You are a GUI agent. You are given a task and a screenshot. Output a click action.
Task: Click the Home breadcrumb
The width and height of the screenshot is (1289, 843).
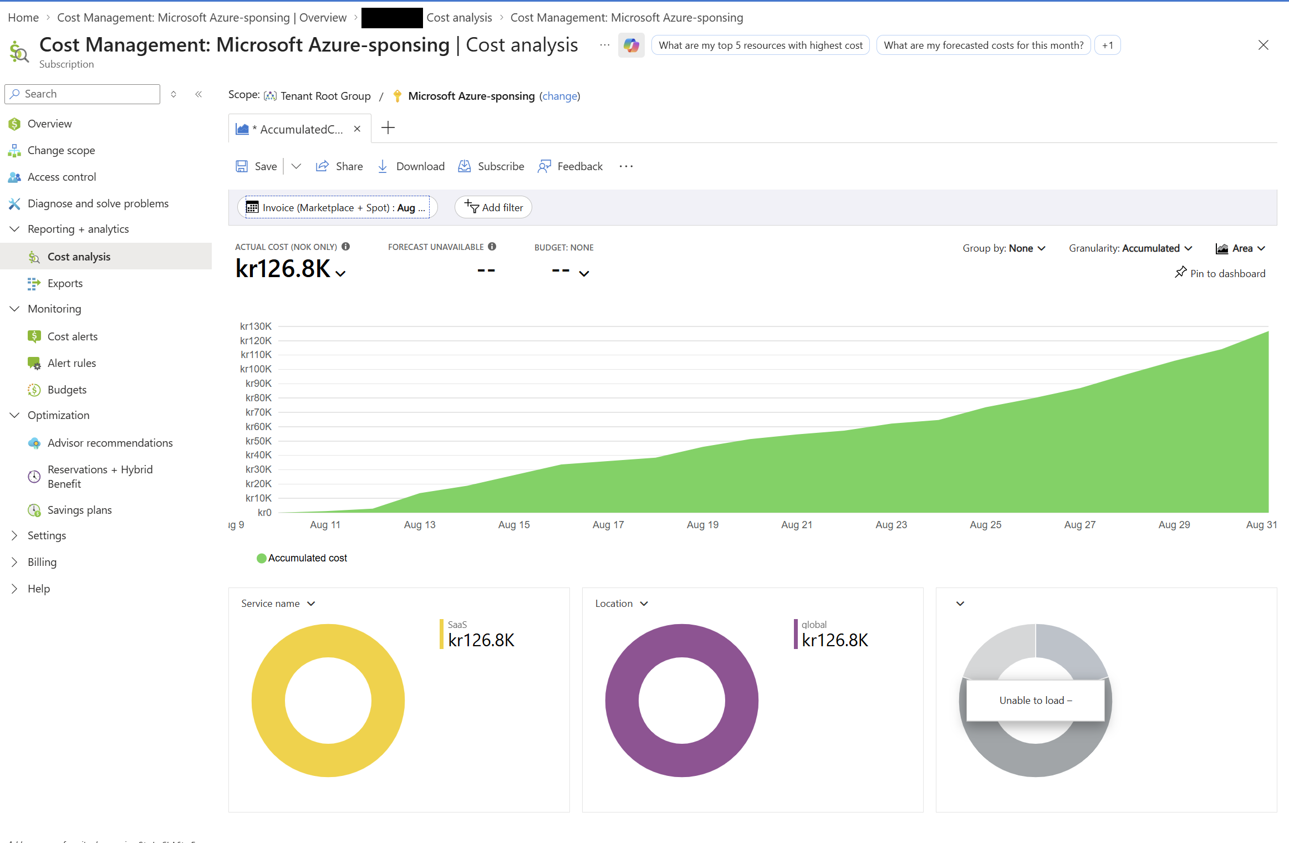[23, 17]
